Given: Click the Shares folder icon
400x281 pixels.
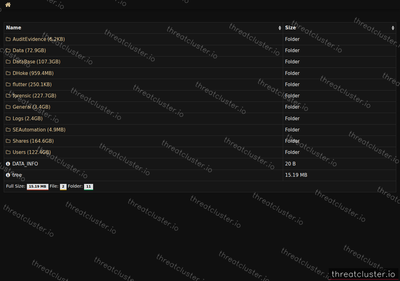Looking at the screenshot, I should (8, 141).
